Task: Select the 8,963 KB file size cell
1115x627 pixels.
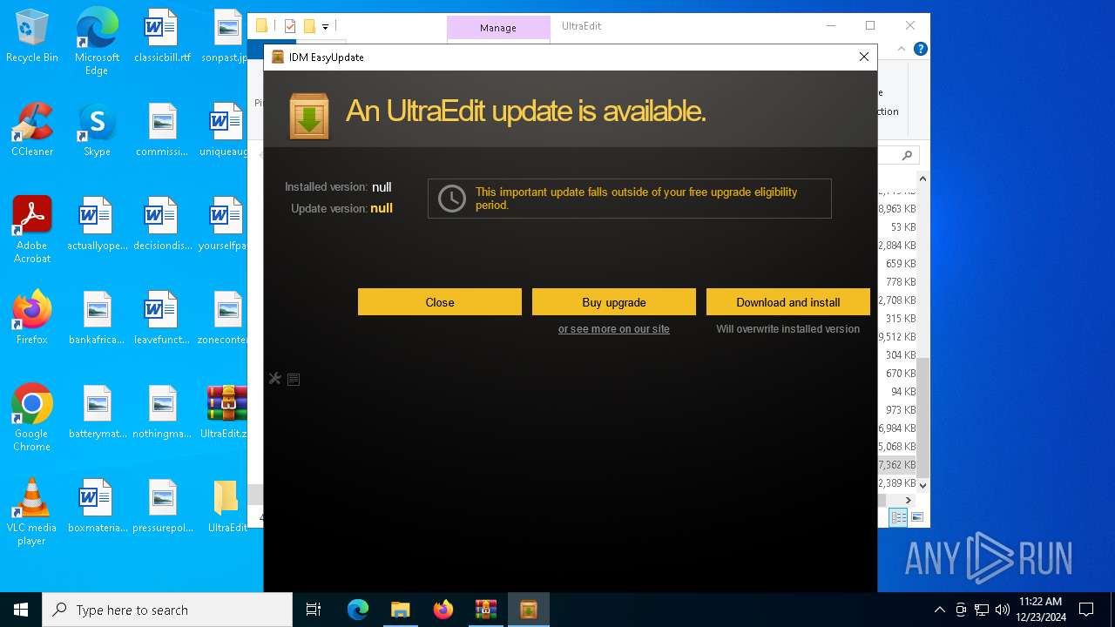Action: pos(896,209)
